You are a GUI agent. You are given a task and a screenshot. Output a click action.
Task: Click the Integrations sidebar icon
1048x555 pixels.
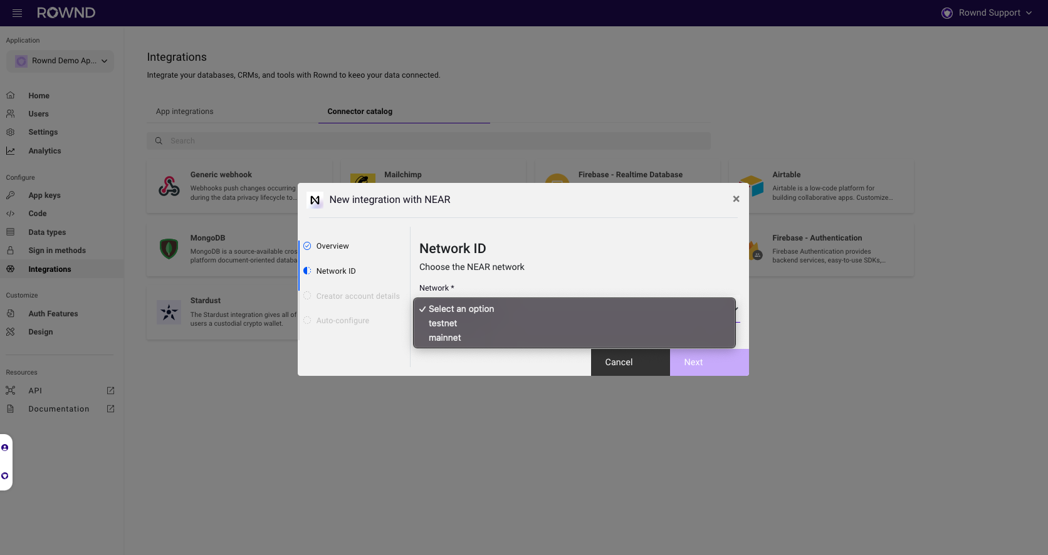tap(10, 269)
